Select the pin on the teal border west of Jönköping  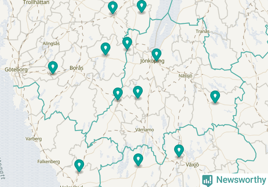click(x=127, y=43)
